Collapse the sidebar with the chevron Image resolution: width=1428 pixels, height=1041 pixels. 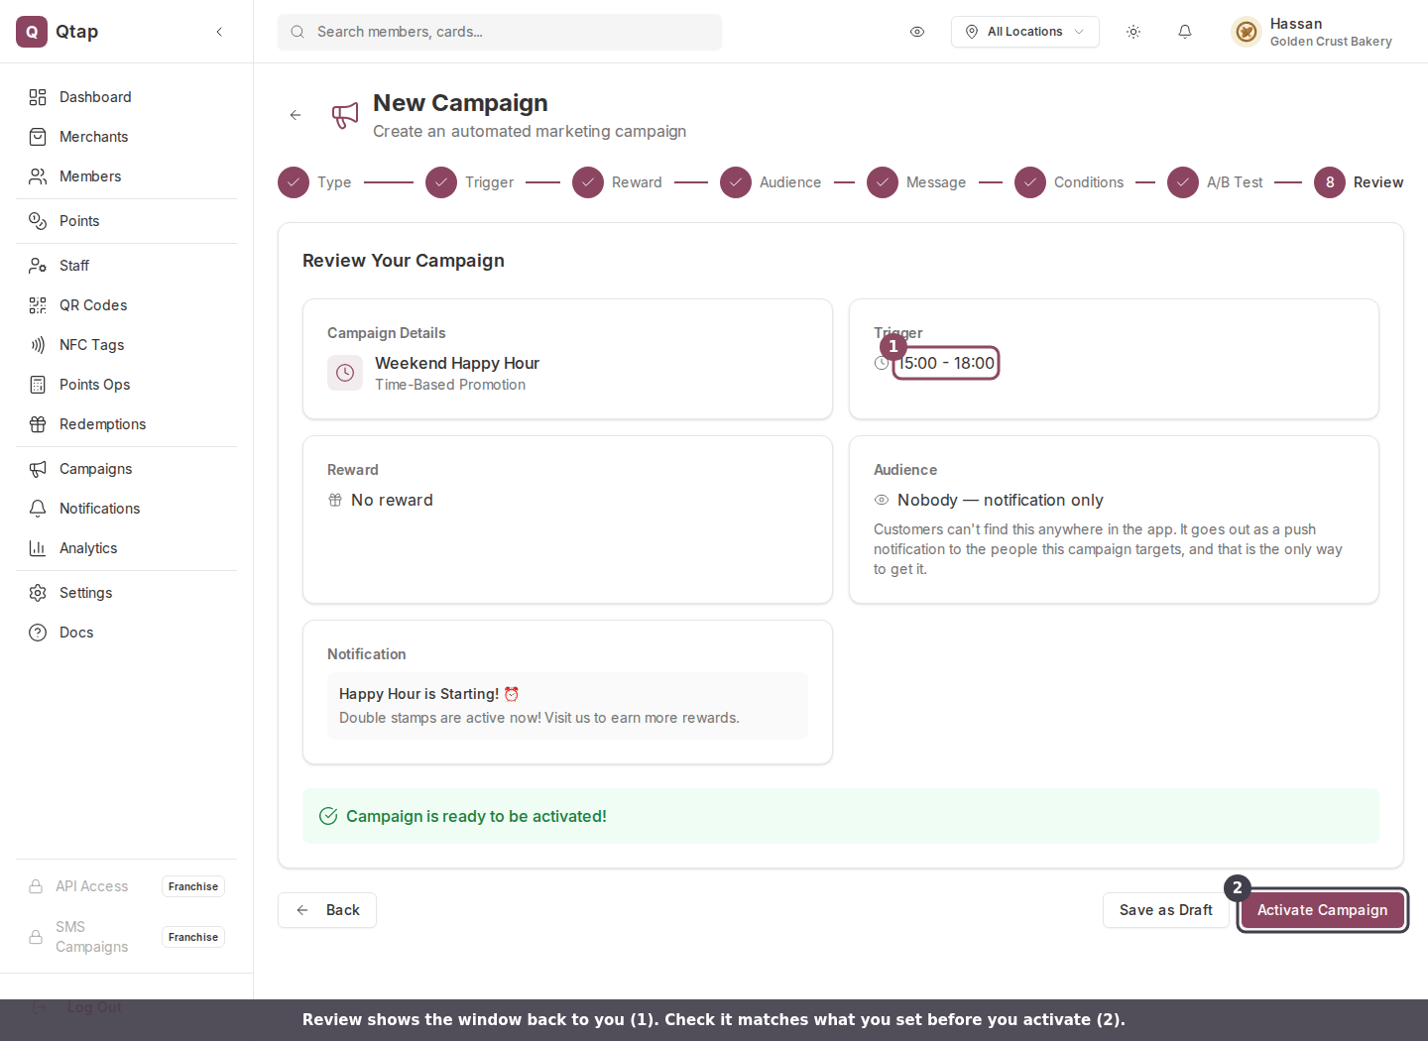pos(219,32)
